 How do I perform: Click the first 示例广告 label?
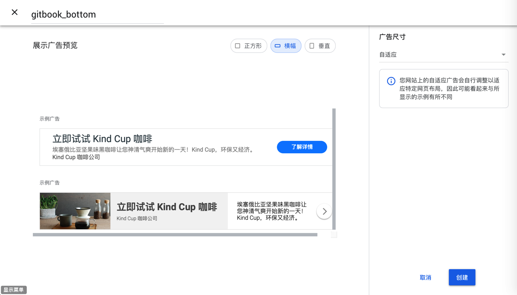coord(49,119)
